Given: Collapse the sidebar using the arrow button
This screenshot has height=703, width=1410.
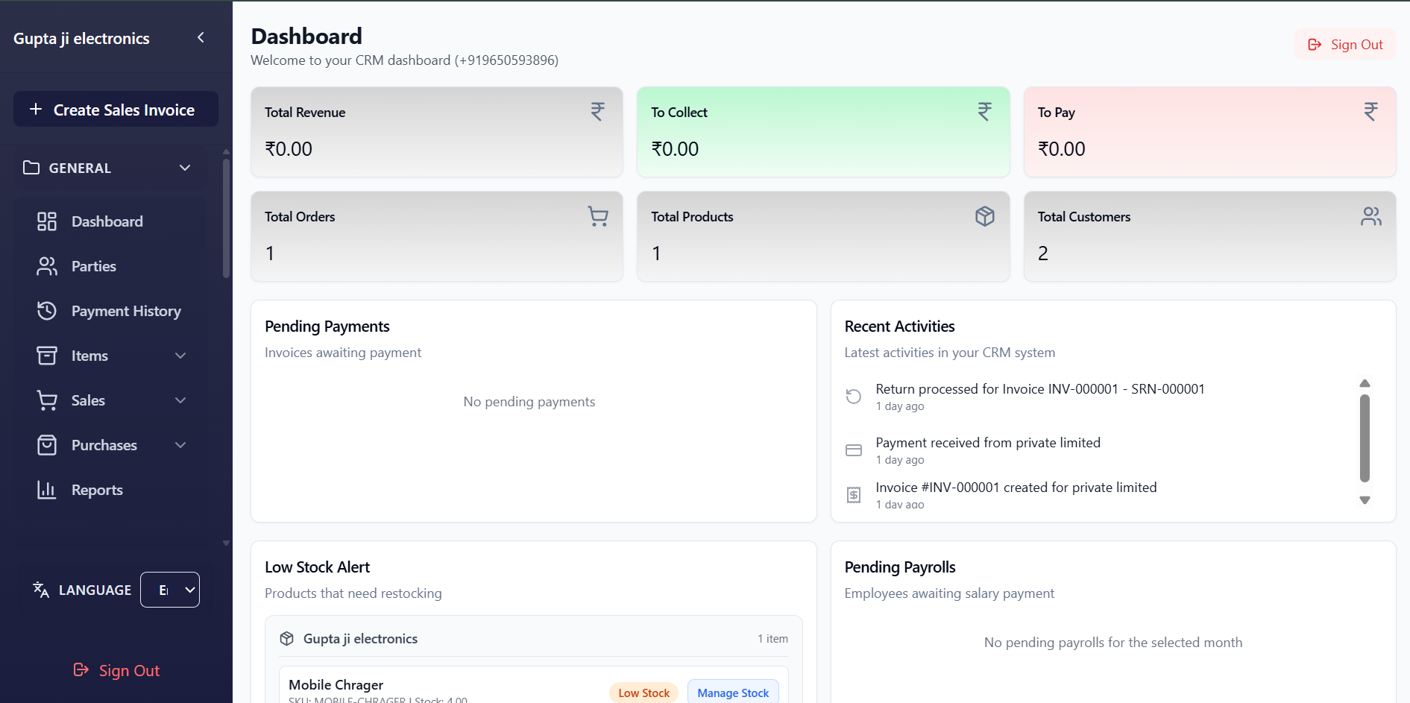Looking at the screenshot, I should (x=200, y=37).
